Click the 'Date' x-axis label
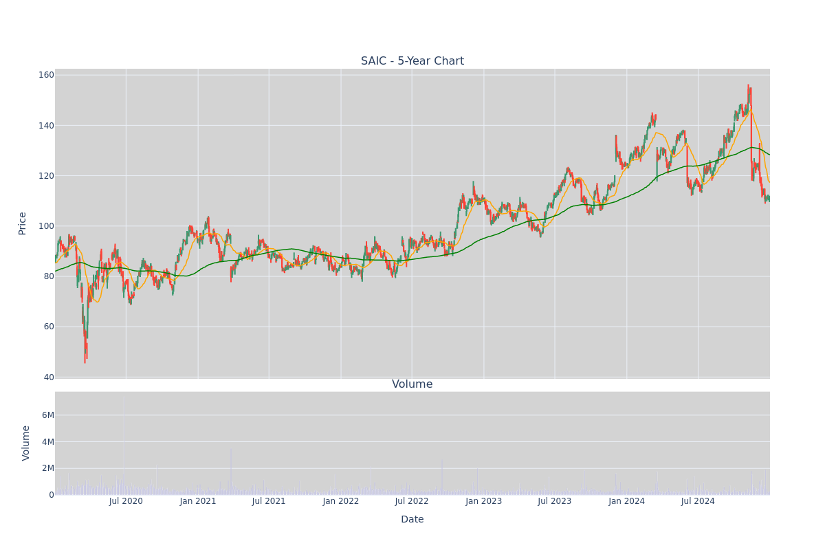The height and width of the screenshot is (550, 825). 412,519
